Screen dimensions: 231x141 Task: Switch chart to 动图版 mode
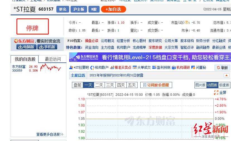point(212,85)
